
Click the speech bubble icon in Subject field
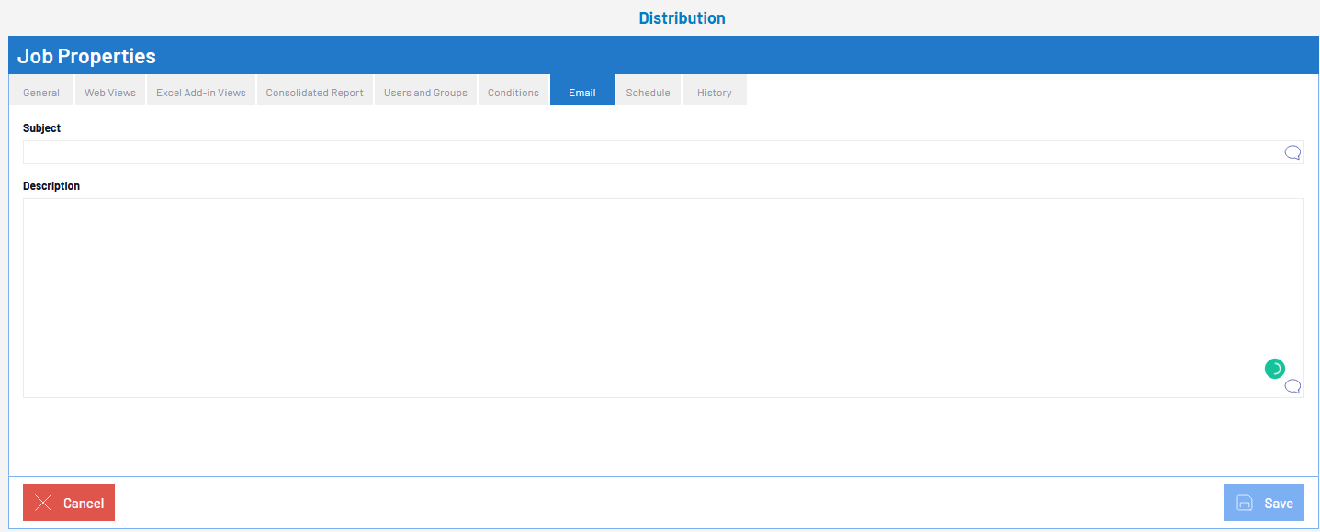click(x=1292, y=152)
